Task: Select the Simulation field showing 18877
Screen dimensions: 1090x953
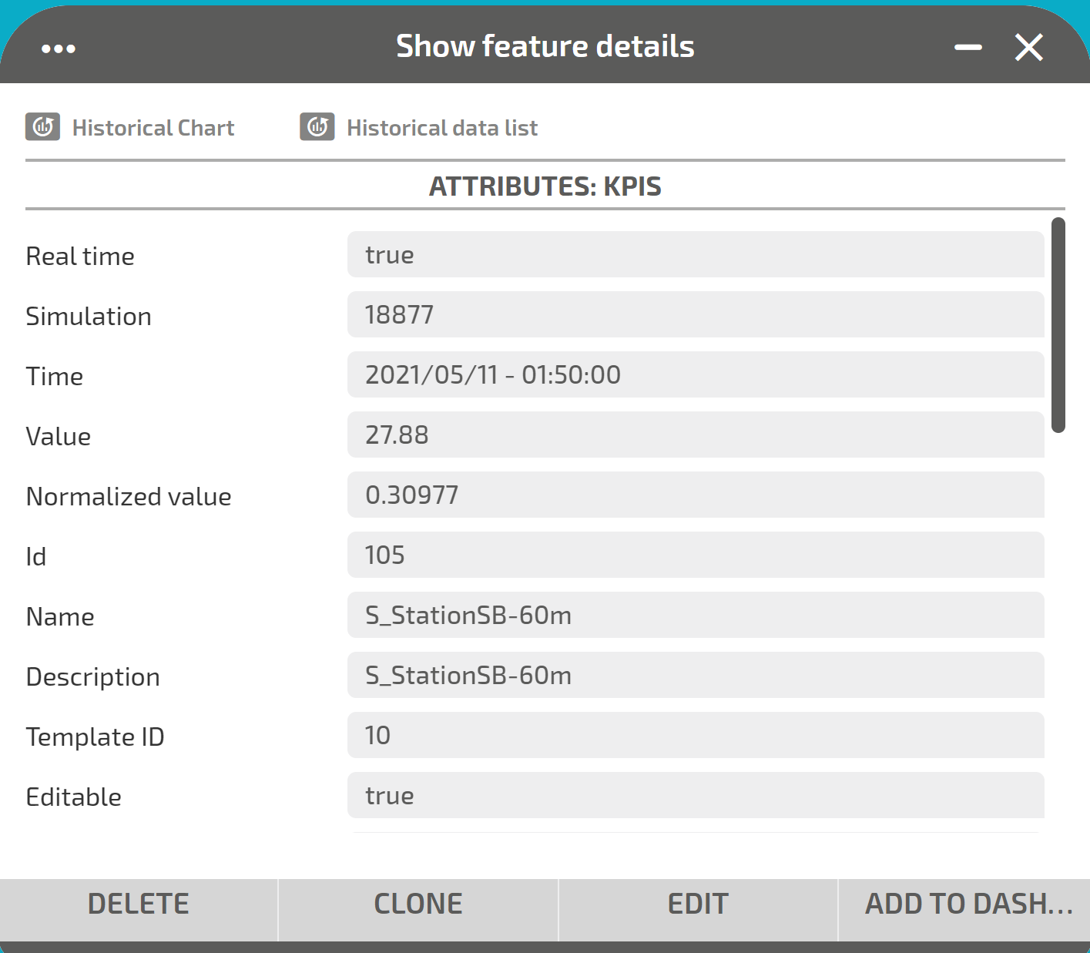Action: click(x=696, y=314)
